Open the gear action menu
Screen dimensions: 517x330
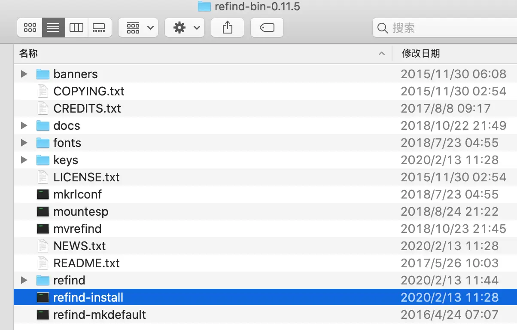coord(185,28)
